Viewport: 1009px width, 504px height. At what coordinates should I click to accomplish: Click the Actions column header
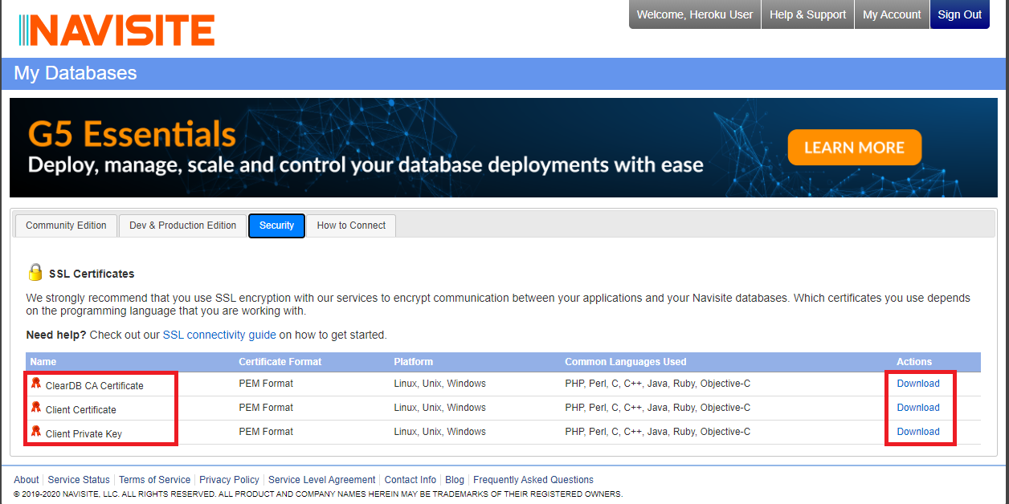[914, 362]
